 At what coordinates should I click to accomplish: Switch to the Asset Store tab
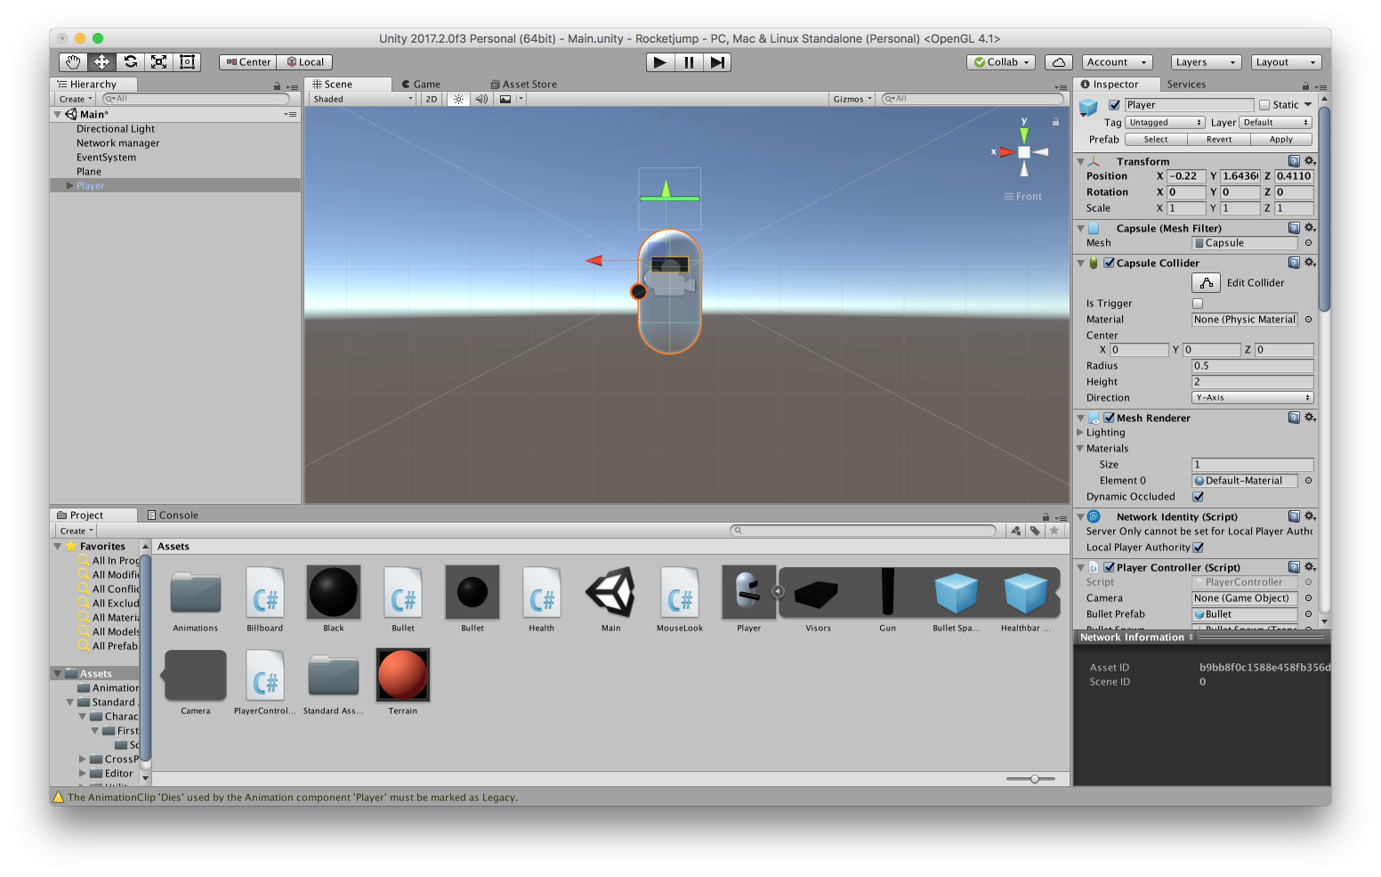(x=523, y=85)
